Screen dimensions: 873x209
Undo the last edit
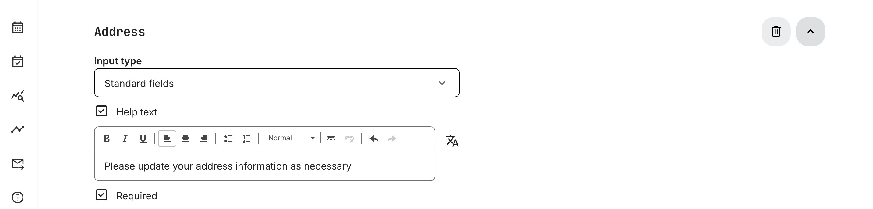pyautogui.click(x=374, y=139)
